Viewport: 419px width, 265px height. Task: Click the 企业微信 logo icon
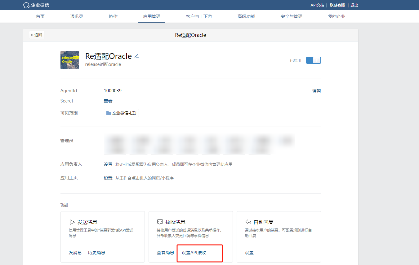pyautogui.click(x=27, y=5)
